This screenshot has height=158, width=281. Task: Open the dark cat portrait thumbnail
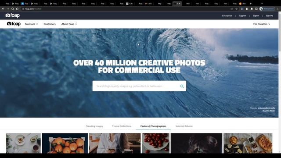tap(196, 143)
